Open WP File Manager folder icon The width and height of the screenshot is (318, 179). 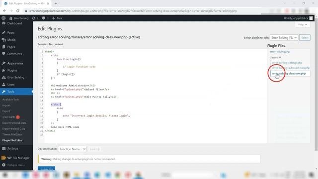(3, 158)
